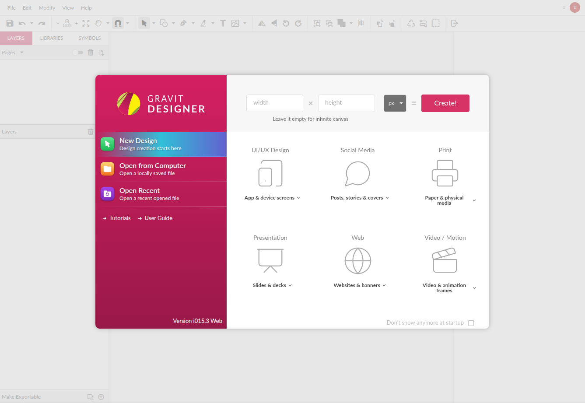Image resolution: width=585 pixels, height=403 pixels.
Task: Open the Pen tool dropdown arrow
Action: pyautogui.click(x=193, y=23)
